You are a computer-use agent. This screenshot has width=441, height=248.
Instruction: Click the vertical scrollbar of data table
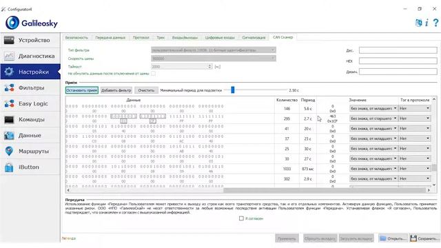[x=434, y=167]
